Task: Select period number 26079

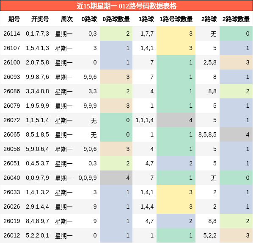Action: click(x=11, y=106)
